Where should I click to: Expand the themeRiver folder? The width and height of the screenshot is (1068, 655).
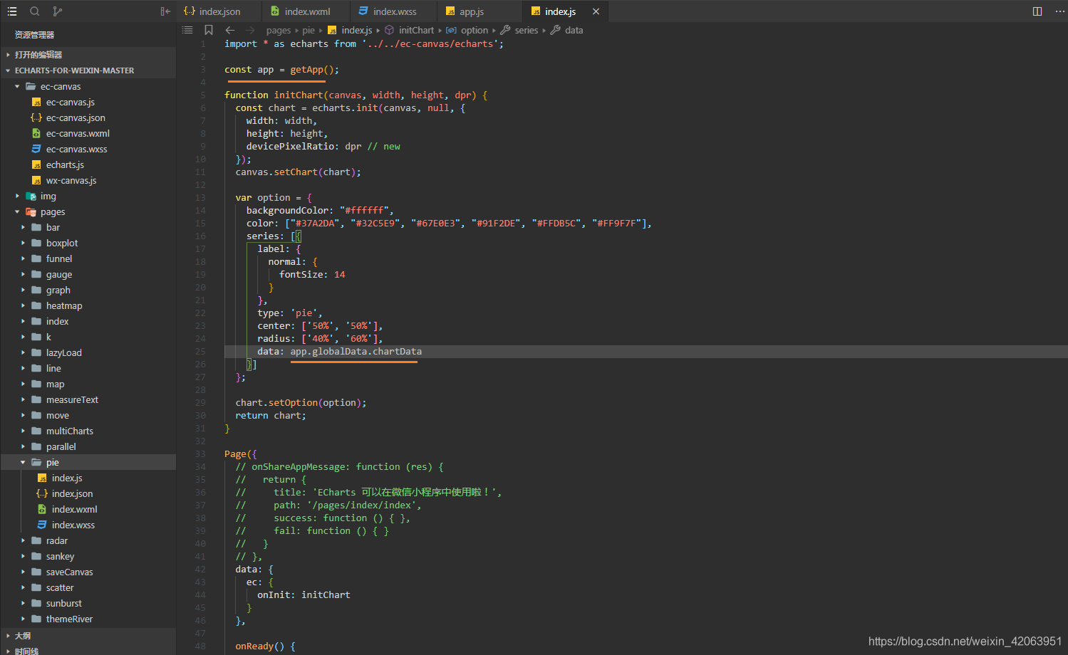tap(88, 619)
